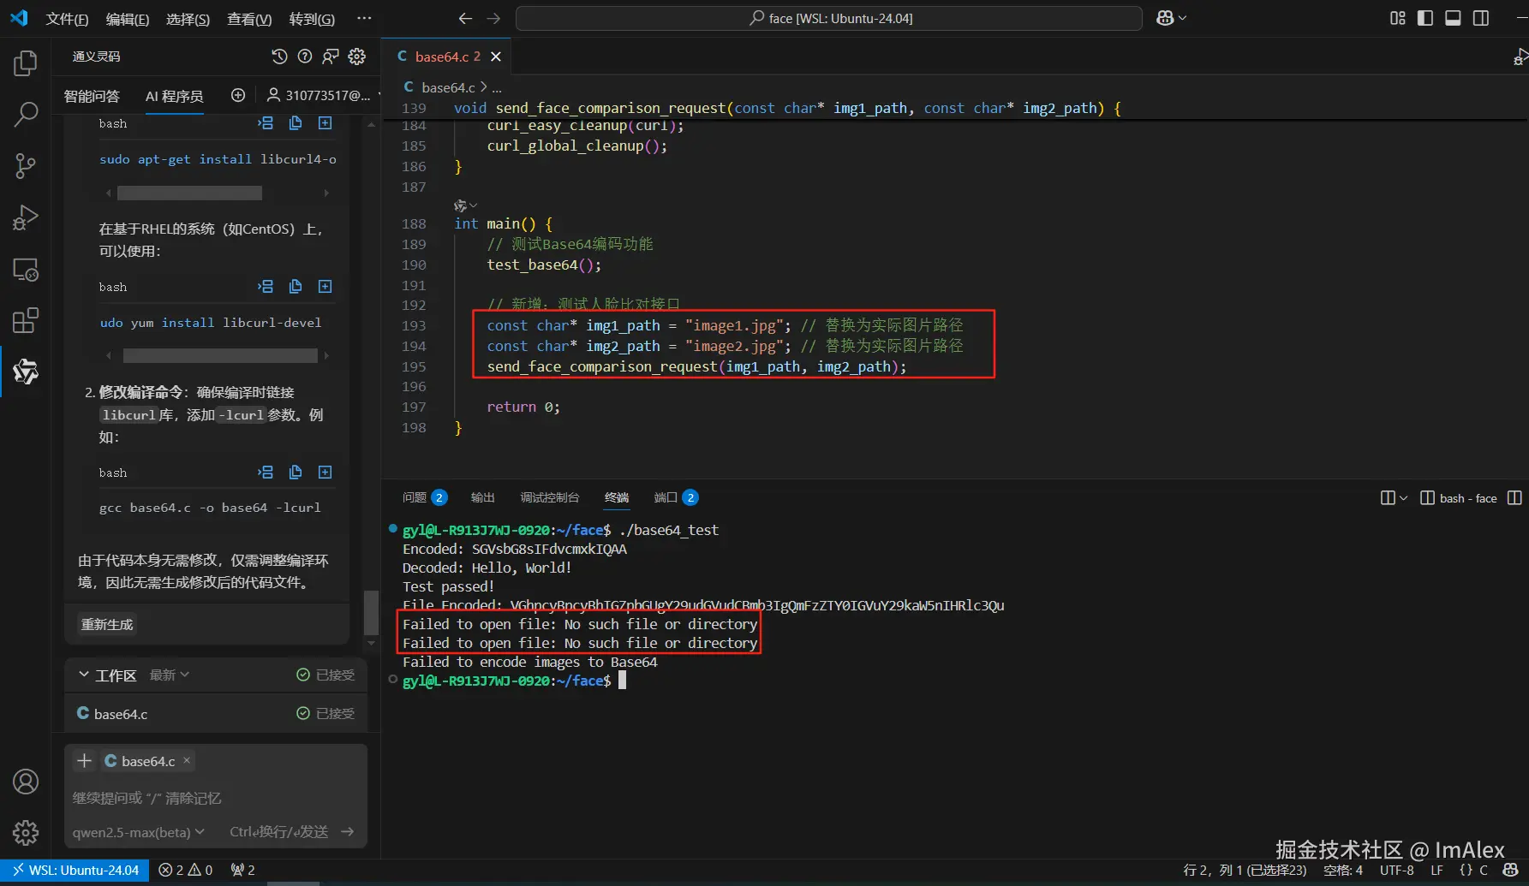Click the 重新生成 regenerate button
The image size is (1529, 886).
coord(107,624)
